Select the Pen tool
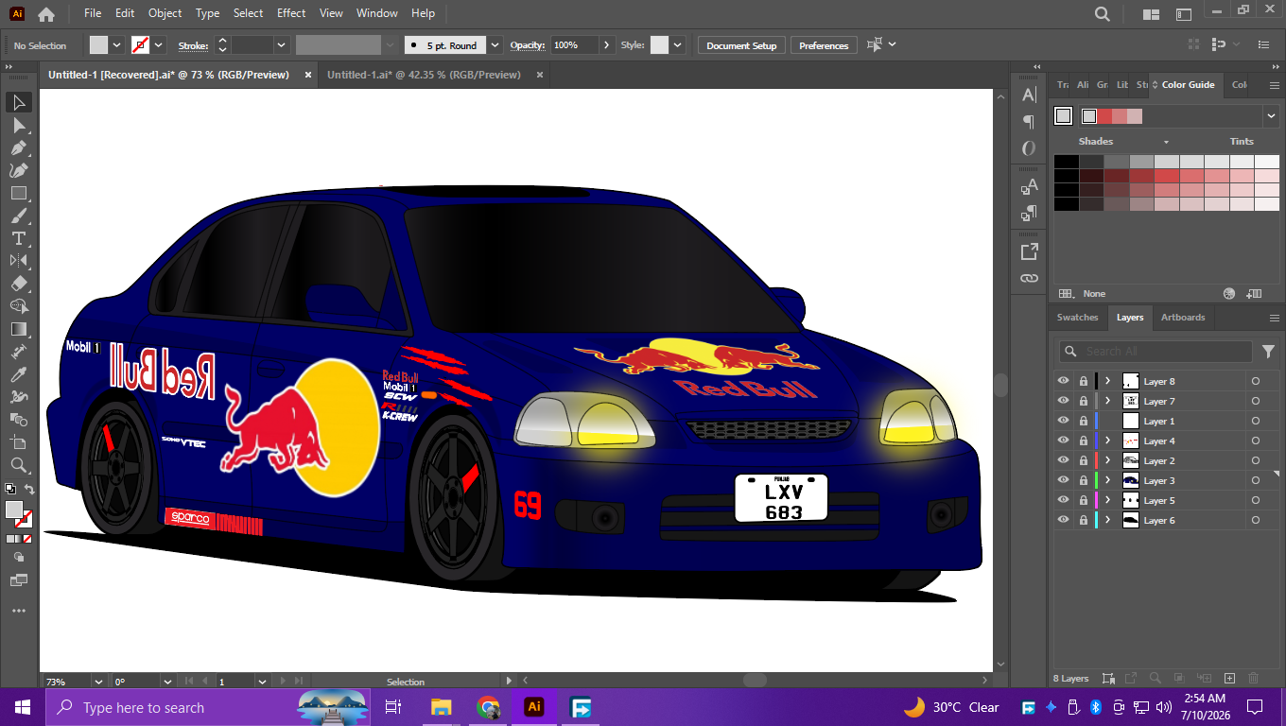The height and width of the screenshot is (726, 1286). pos(18,147)
